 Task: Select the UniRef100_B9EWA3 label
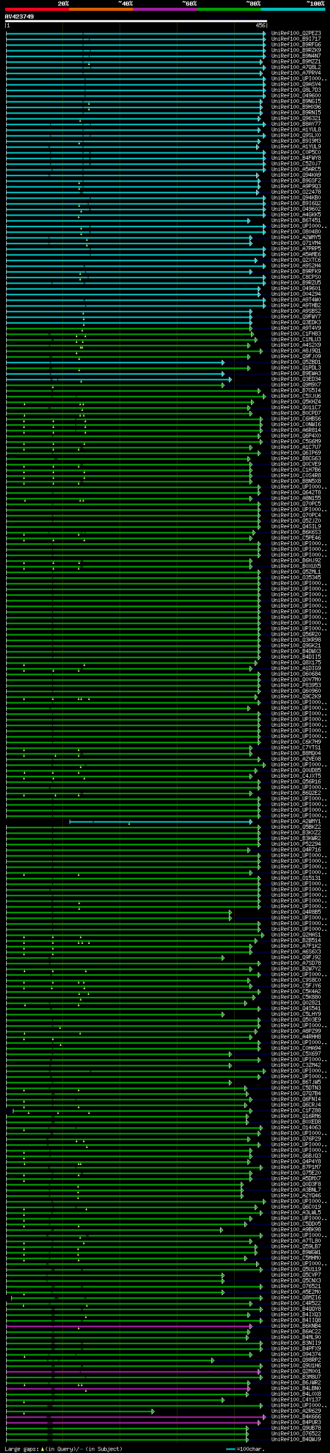click(x=295, y=373)
